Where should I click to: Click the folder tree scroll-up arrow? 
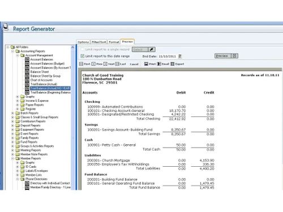coord(72,47)
